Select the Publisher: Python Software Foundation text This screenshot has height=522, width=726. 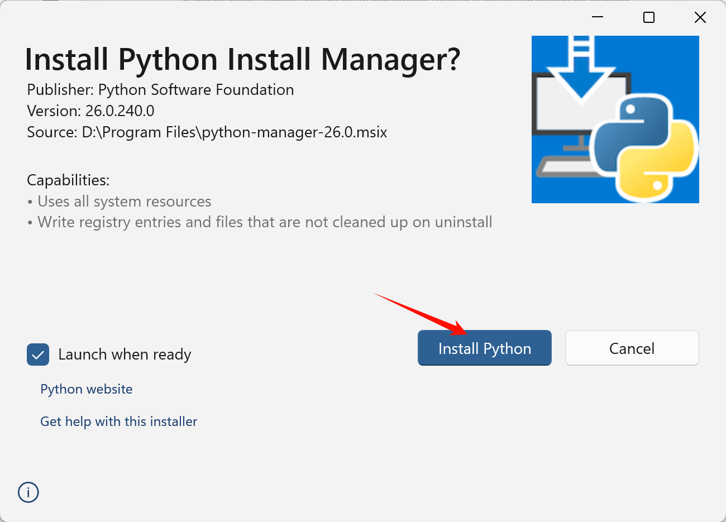[x=160, y=90]
